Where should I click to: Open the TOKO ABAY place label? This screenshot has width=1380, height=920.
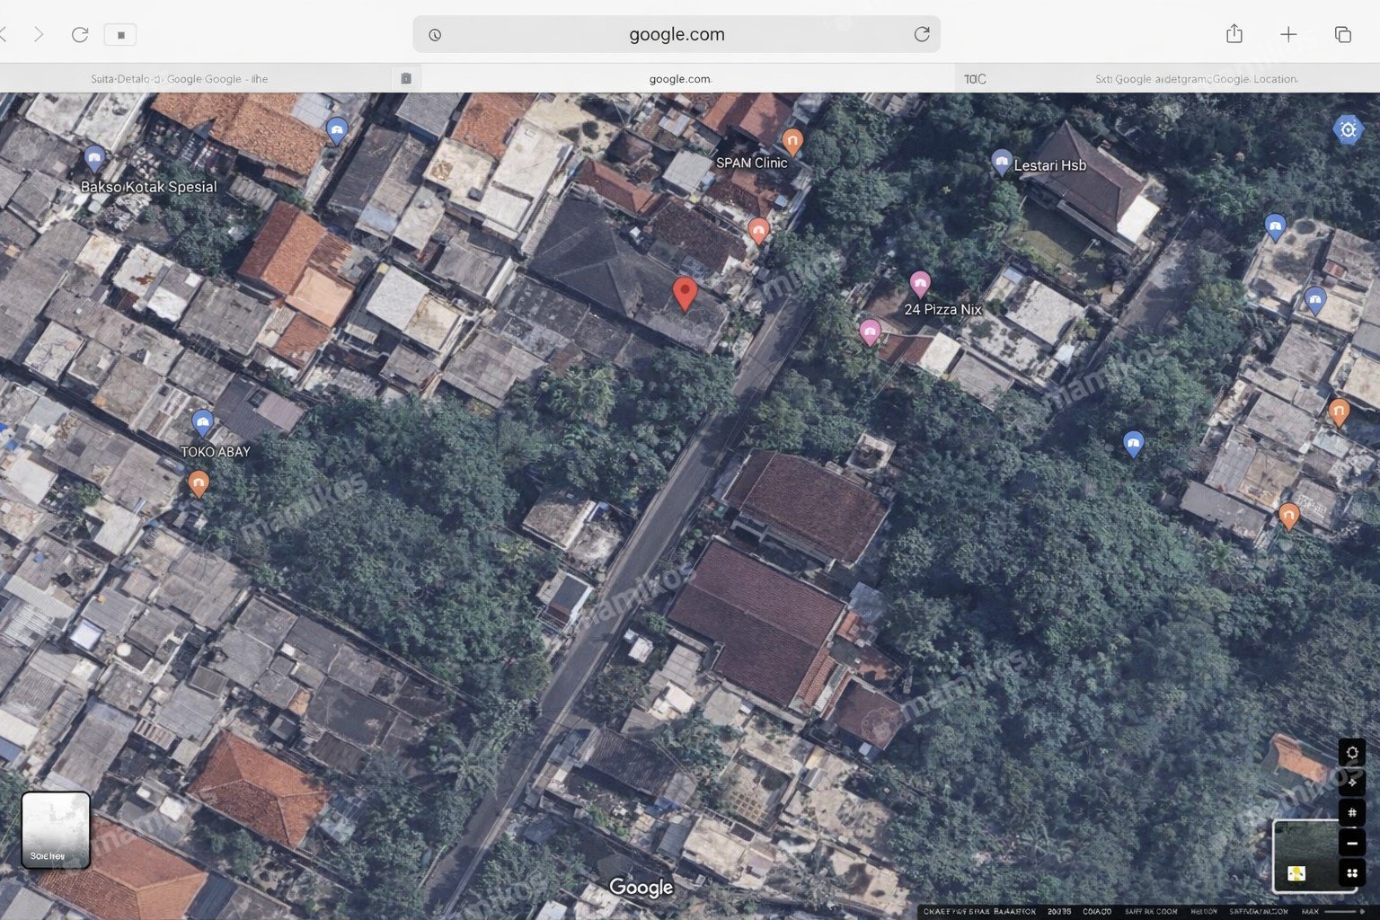(x=216, y=452)
